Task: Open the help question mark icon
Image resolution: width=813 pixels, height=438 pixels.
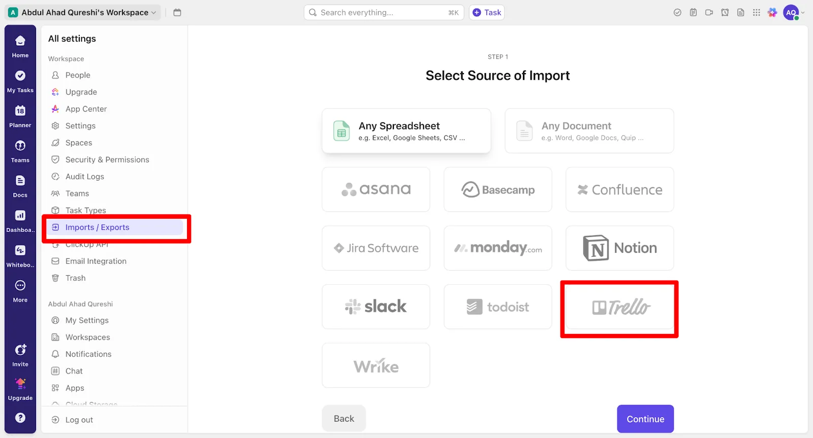Action: tap(20, 418)
